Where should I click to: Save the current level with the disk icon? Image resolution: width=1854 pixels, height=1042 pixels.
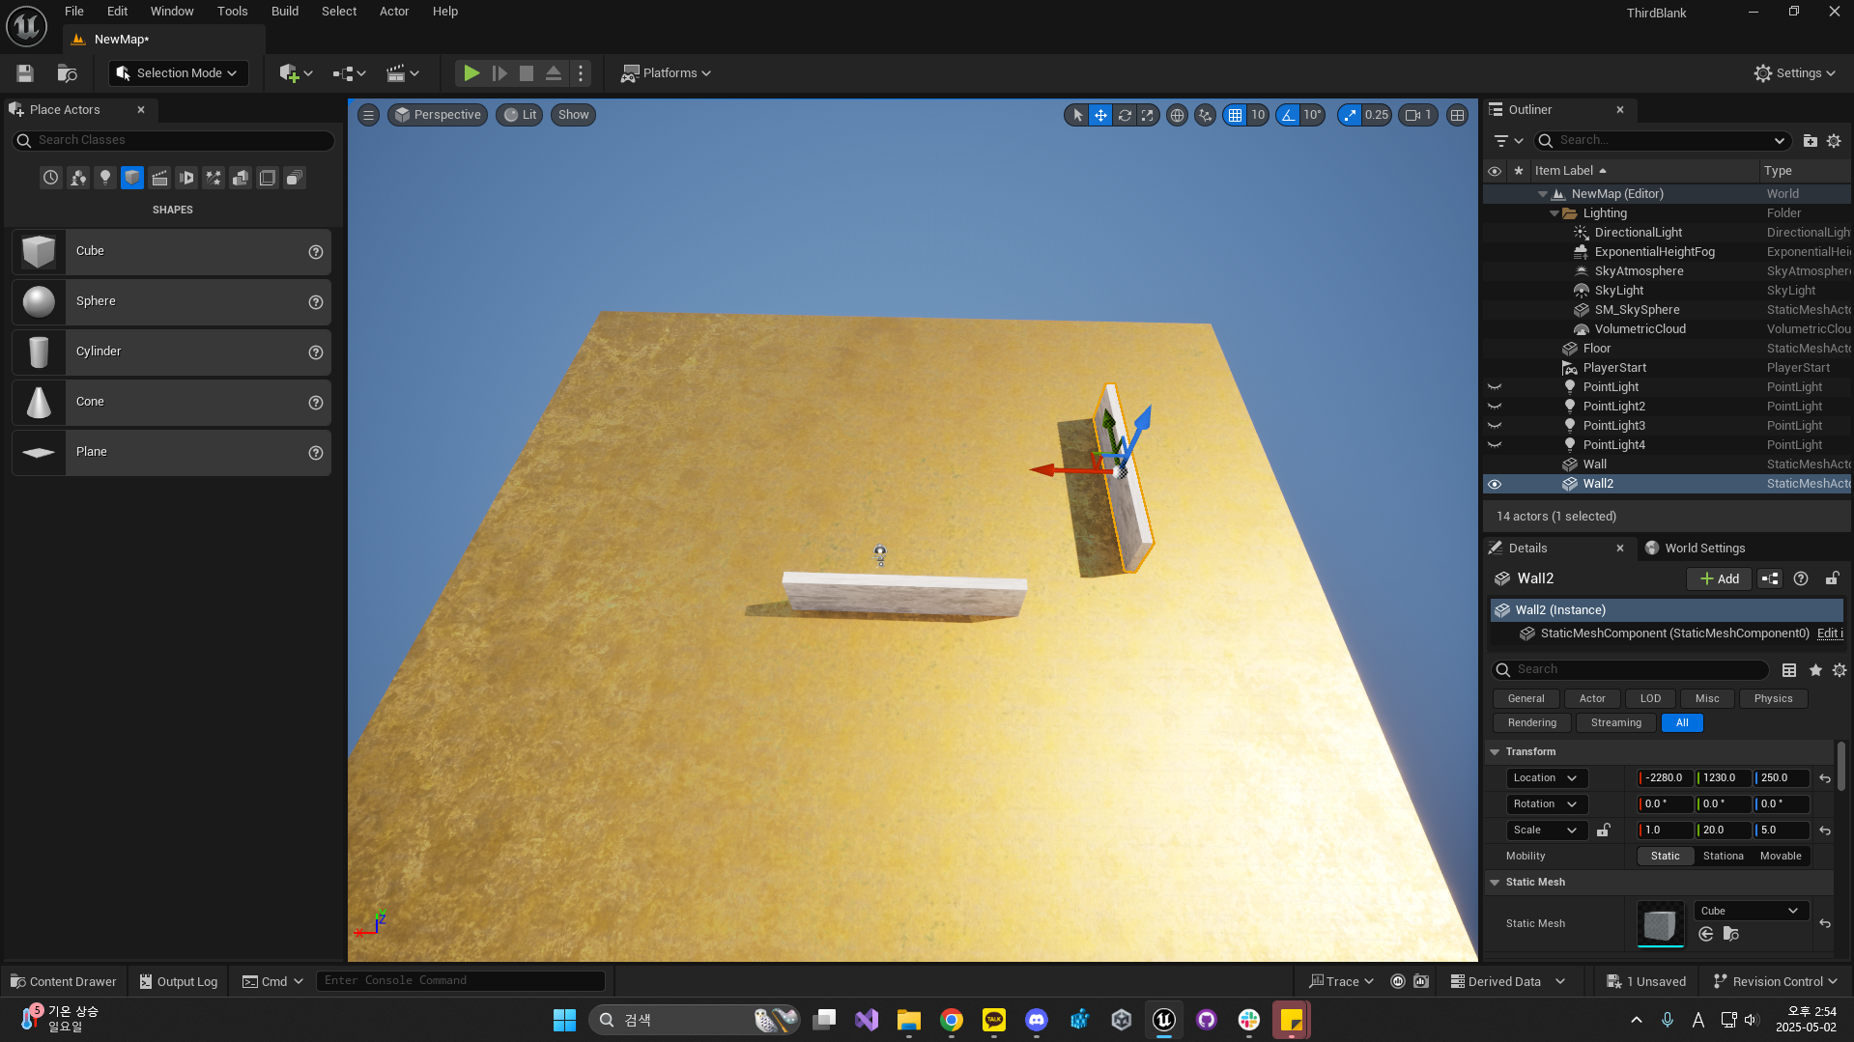tap(25, 73)
